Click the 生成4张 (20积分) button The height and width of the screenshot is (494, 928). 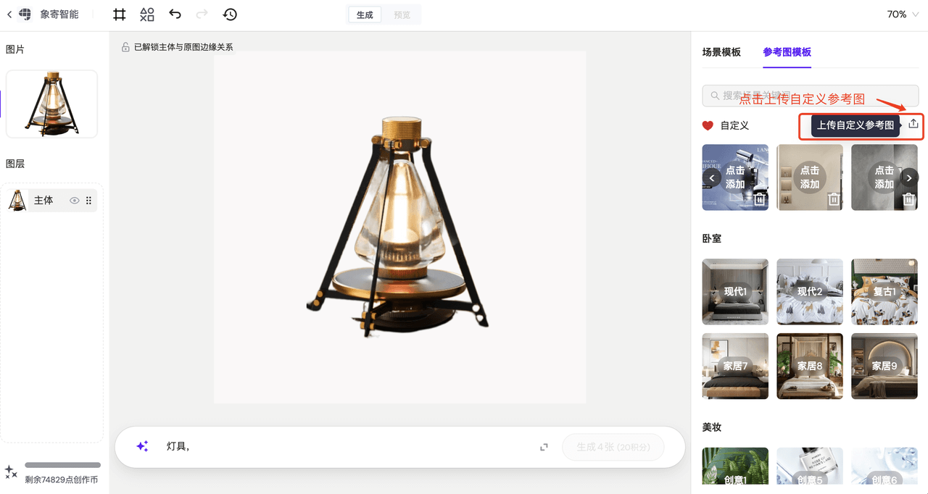(615, 447)
